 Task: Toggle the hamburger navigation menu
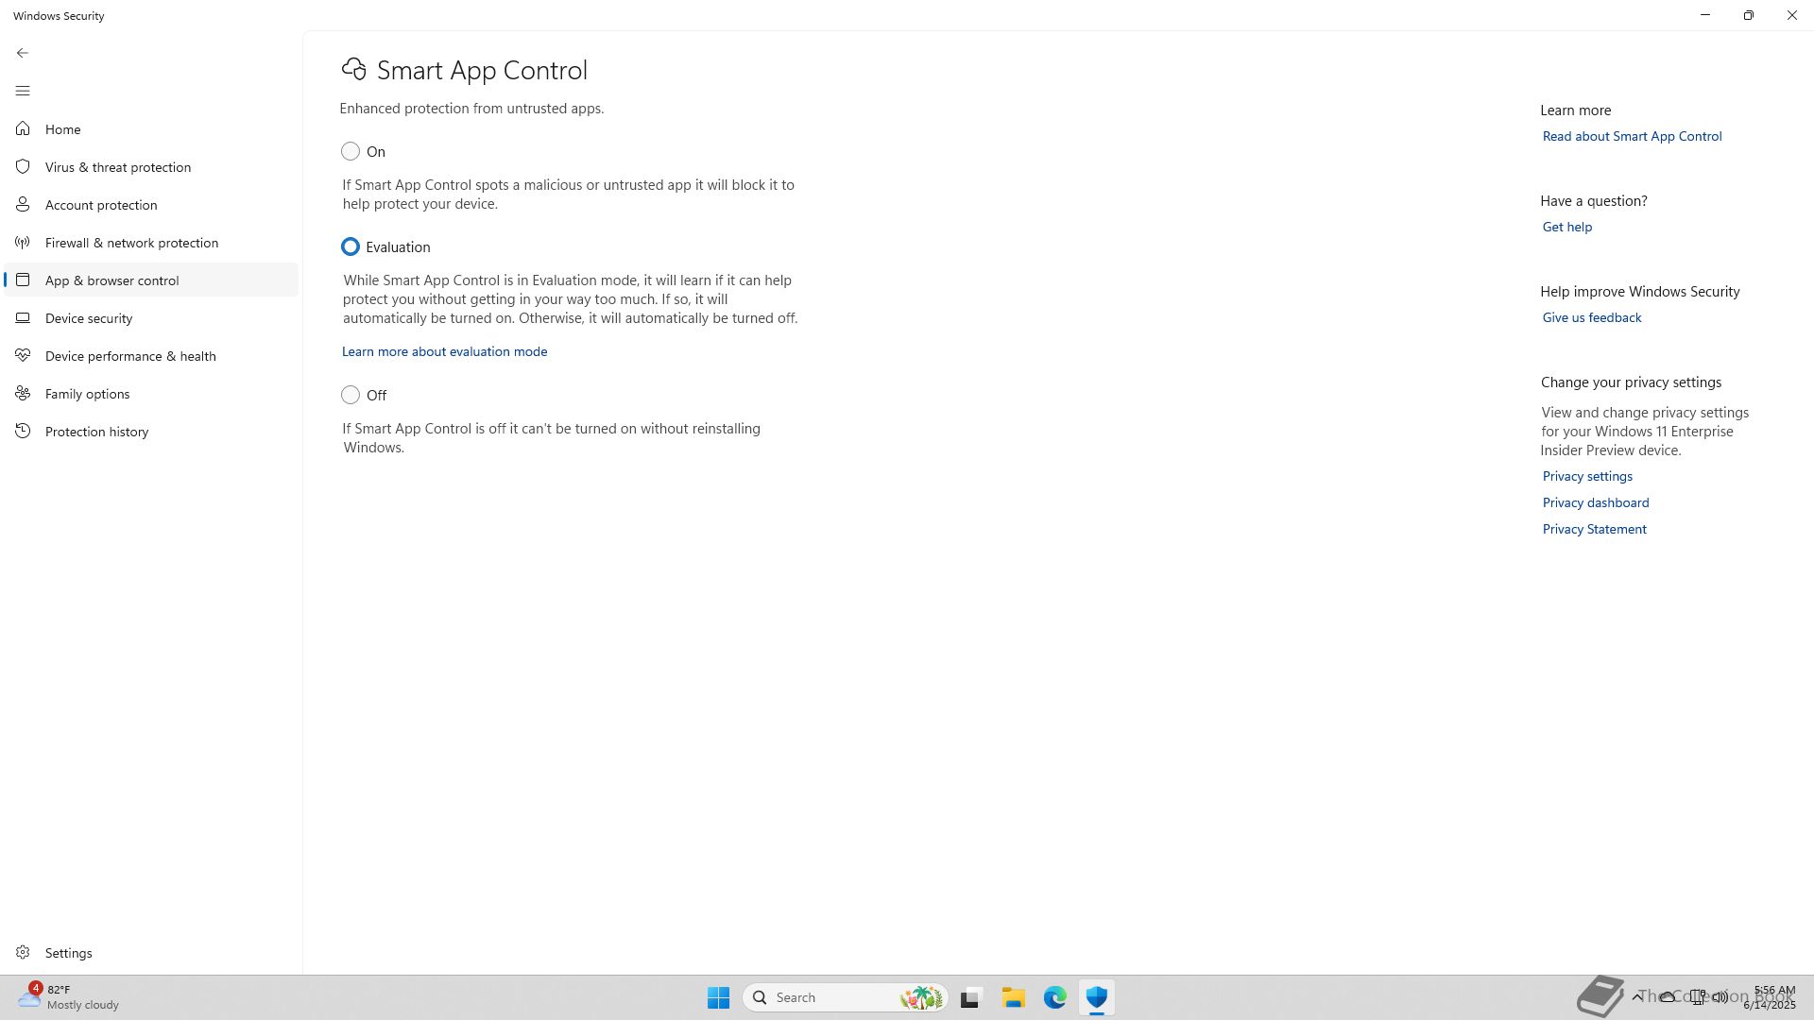tap(23, 91)
